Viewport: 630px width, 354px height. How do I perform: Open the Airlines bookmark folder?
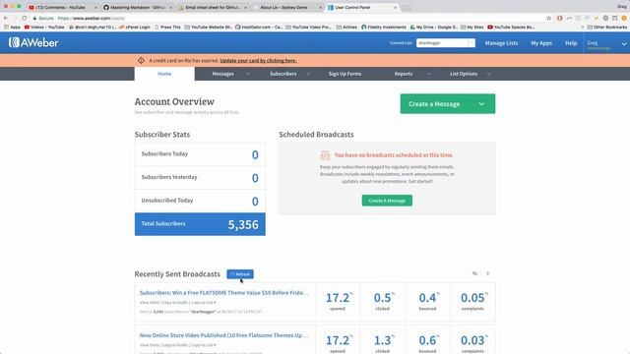(x=346, y=27)
